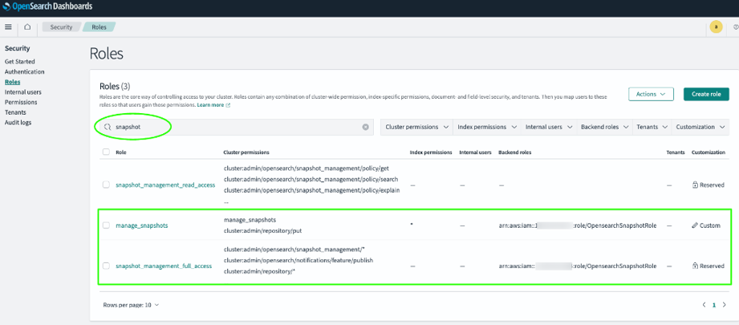Screen dimensions: 739x325
Task: Click the OpenSearch Dashboards logo
Action: (x=47, y=6)
